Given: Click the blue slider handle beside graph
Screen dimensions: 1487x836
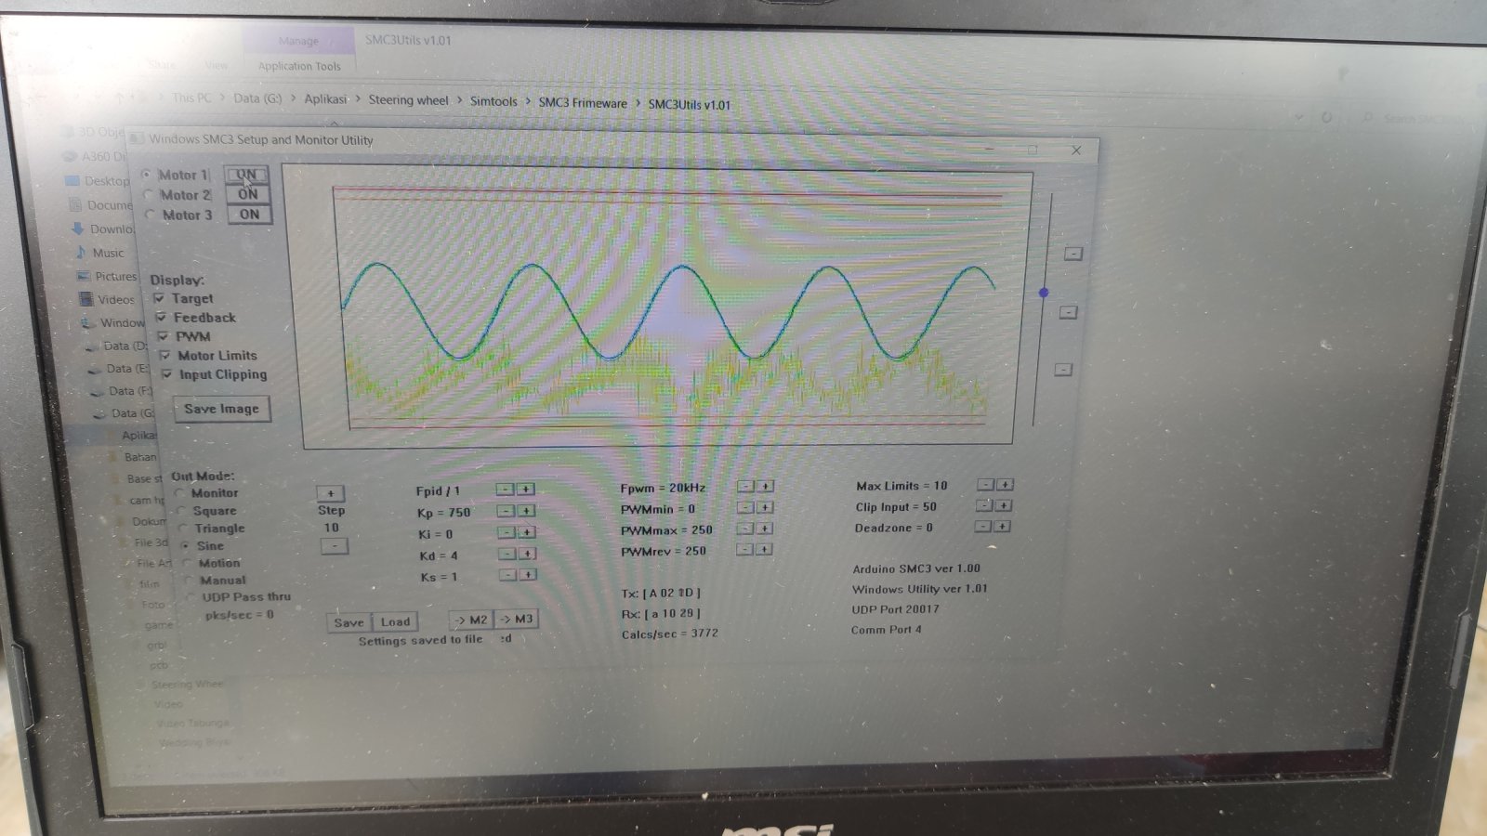Looking at the screenshot, I should [x=1044, y=293].
